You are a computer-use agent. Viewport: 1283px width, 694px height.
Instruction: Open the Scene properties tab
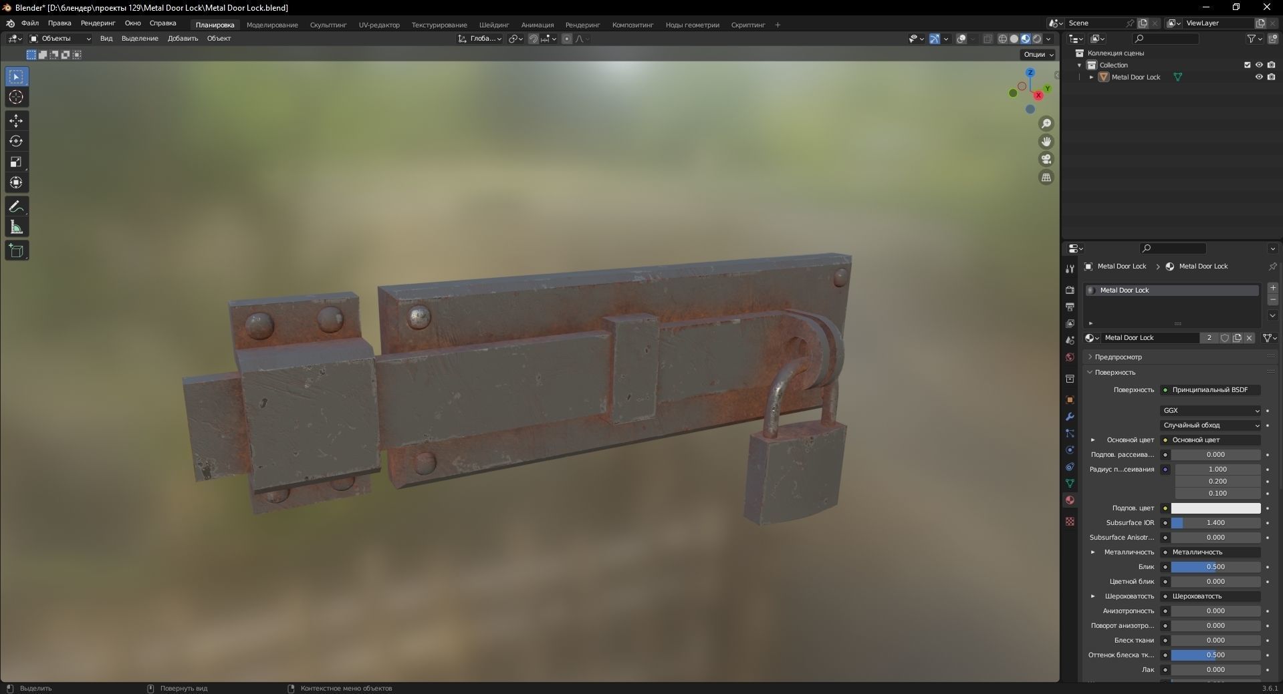click(x=1070, y=340)
